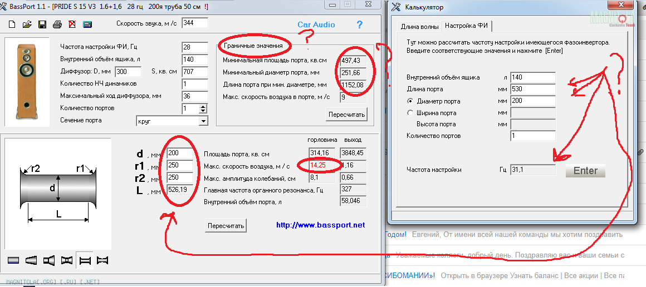Select the 'Диаметр порта' radio button

point(410,101)
